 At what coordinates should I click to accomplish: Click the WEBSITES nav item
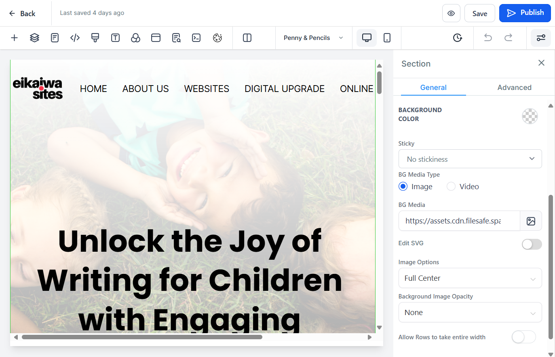[x=207, y=89]
